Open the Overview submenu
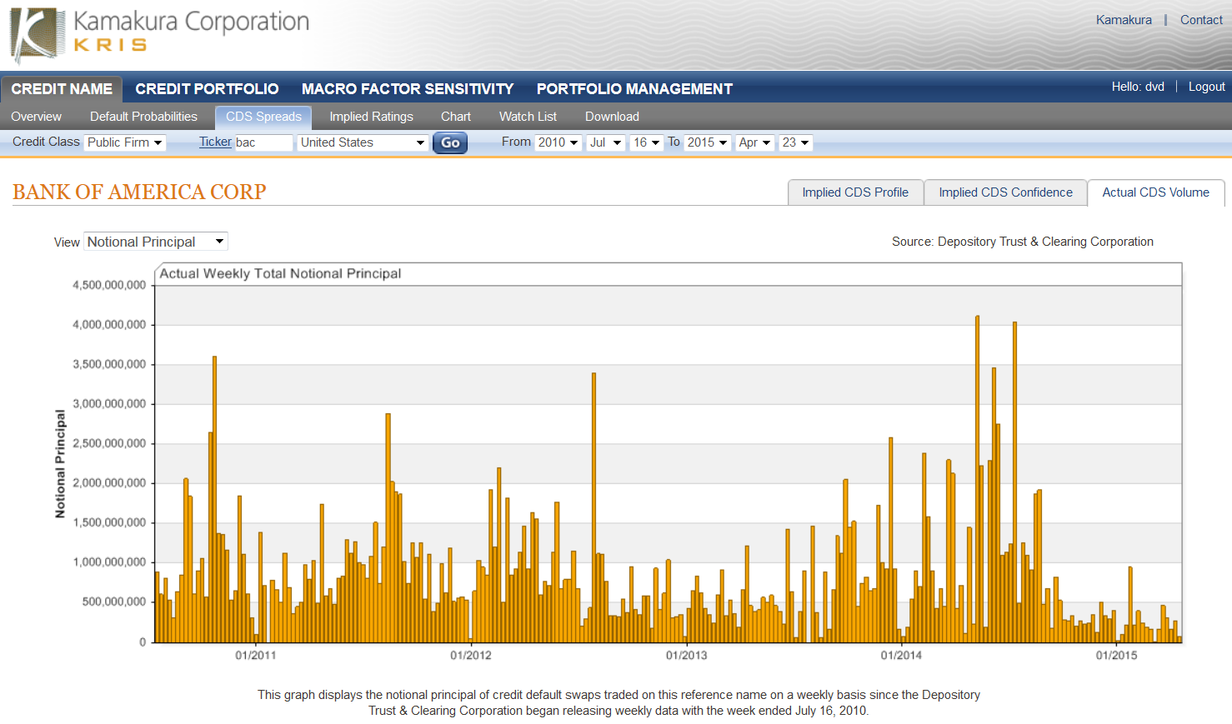Viewport: 1232px width, 724px height. (x=36, y=117)
